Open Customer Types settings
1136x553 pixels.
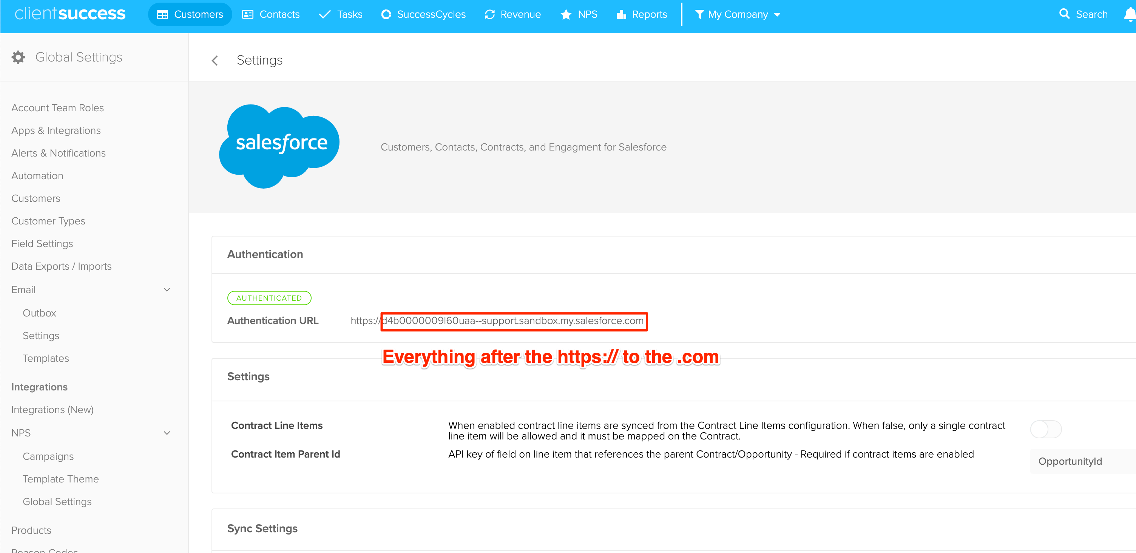(48, 221)
